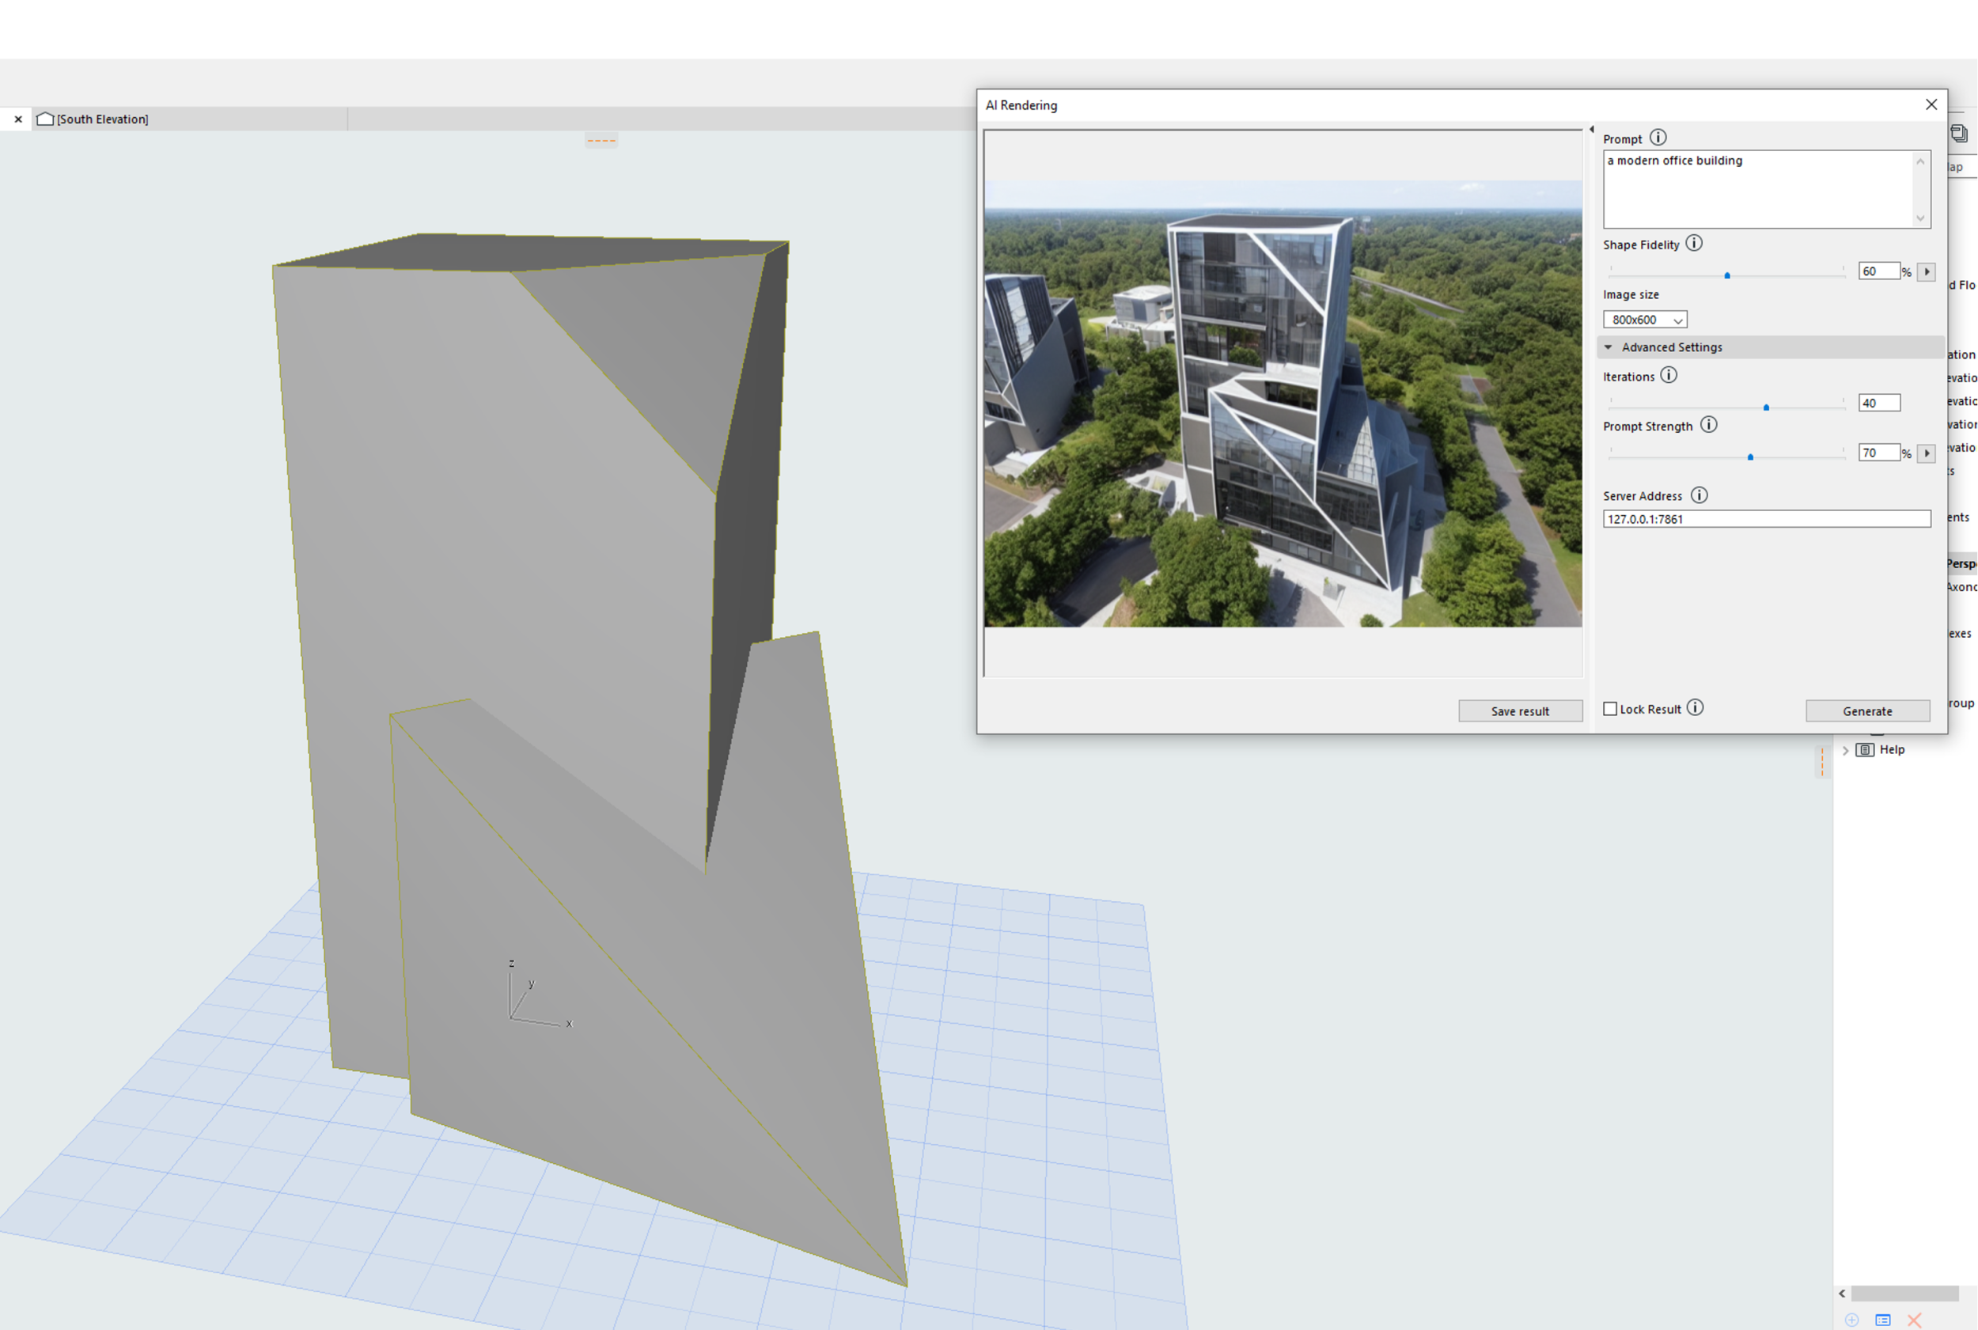1978x1330 pixels.
Task: Click the Server Address info icon
Action: (1698, 495)
